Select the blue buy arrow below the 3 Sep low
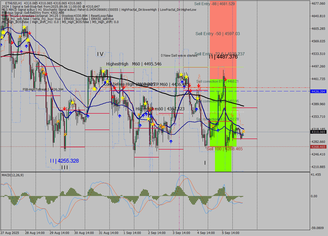The height and width of the screenshot is (236, 328). 171,141
